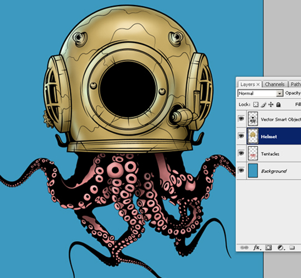Click the link layers chain icon

[x=244, y=247]
